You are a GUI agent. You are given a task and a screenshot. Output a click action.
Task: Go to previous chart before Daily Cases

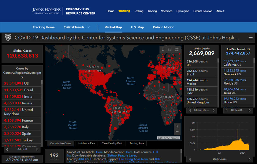(190, 159)
